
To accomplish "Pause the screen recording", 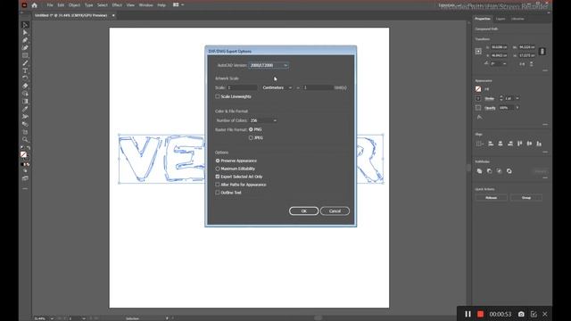I will tap(468, 314).
